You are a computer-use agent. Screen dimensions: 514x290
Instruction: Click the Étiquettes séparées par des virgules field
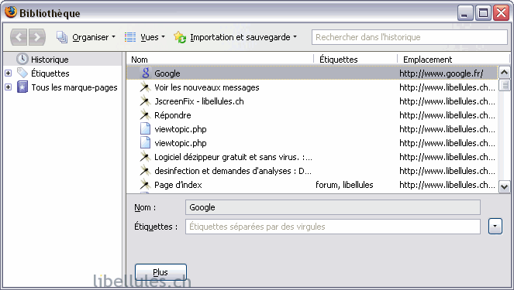click(333, 227)
